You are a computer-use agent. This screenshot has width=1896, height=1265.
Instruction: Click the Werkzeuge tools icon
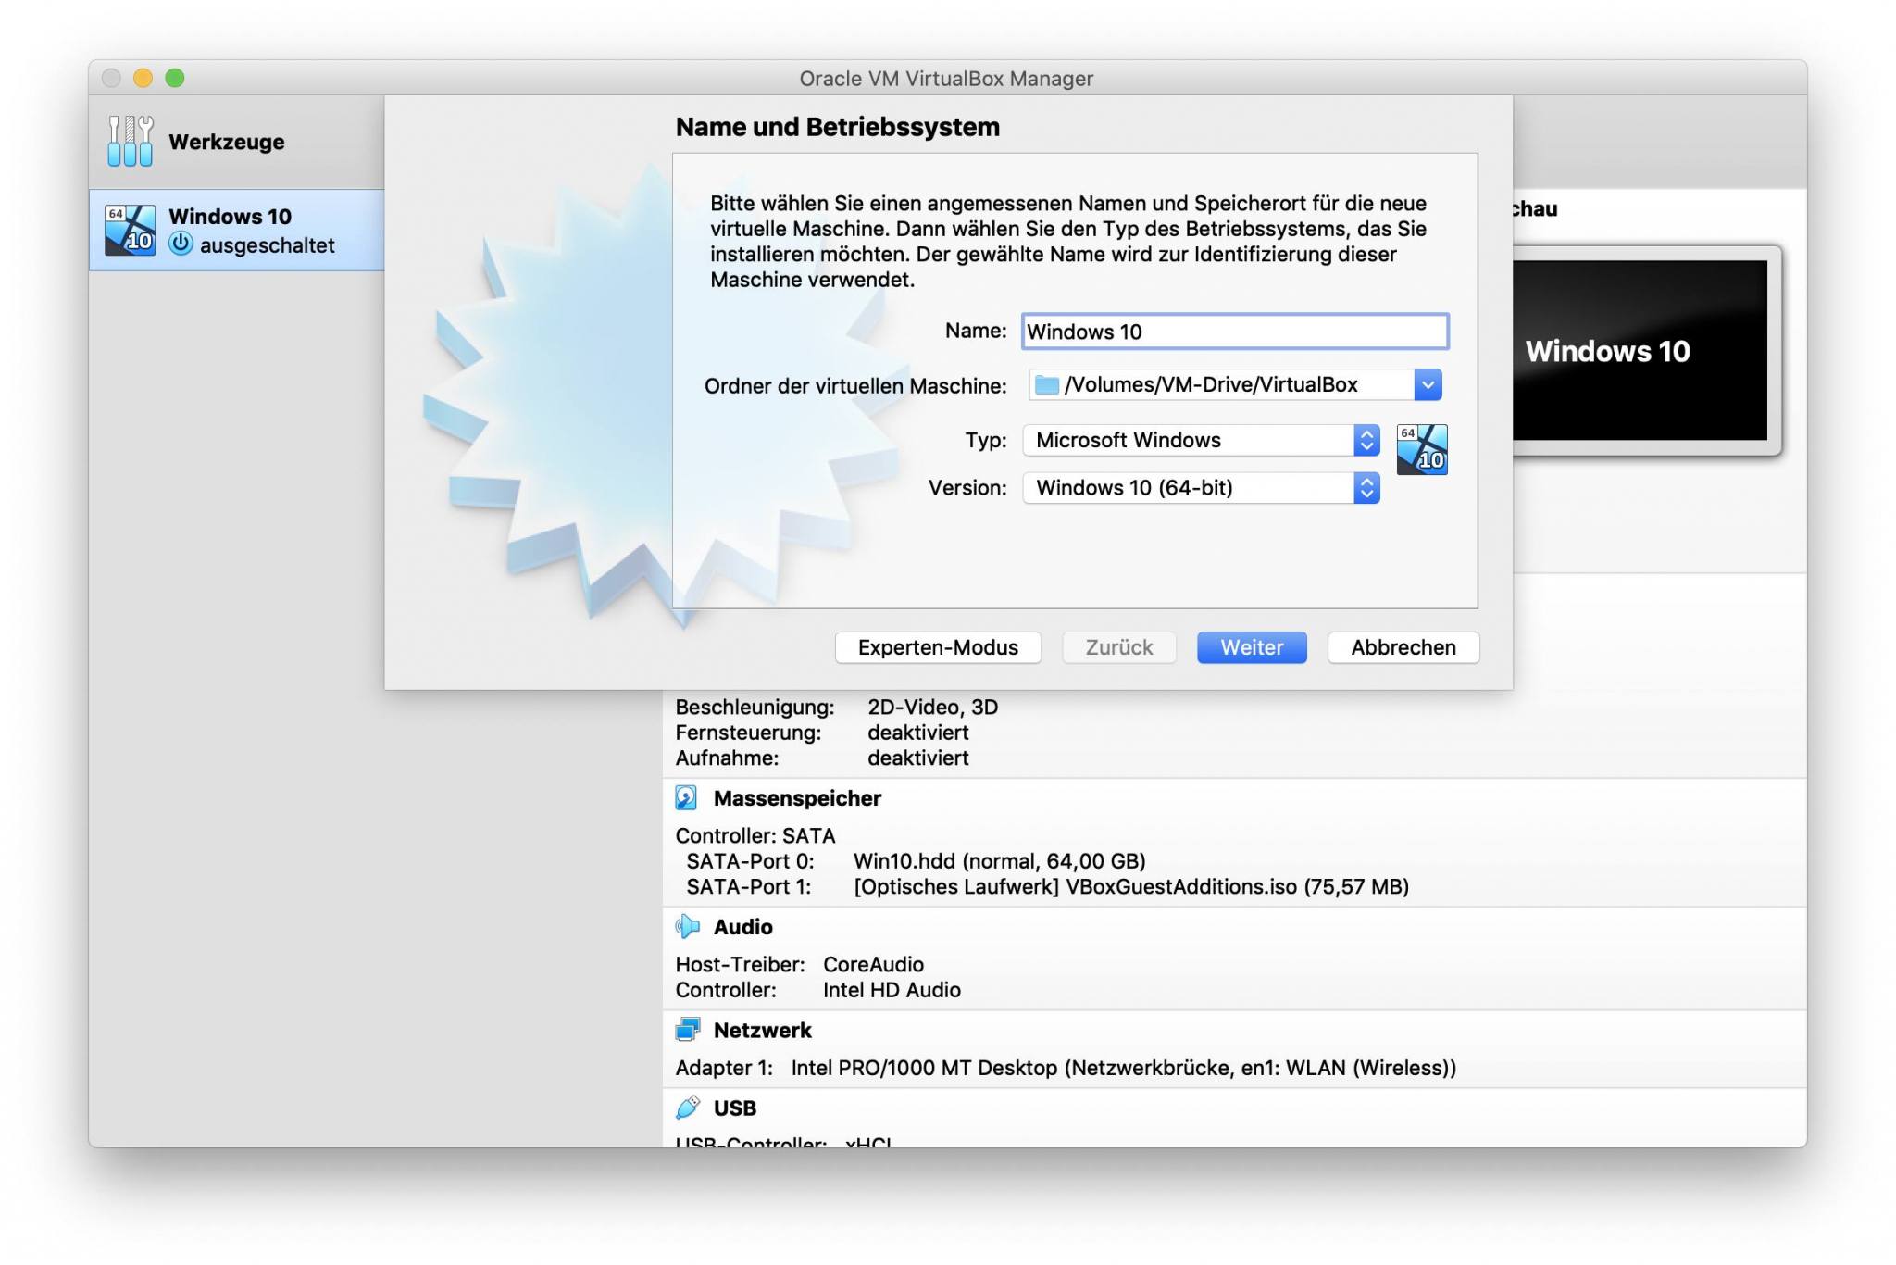point(130,141)
